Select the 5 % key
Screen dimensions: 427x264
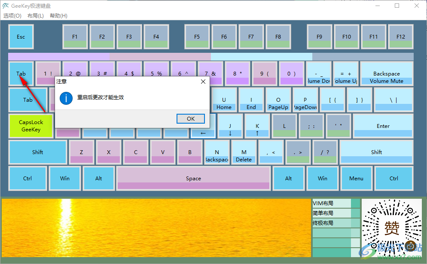(156, 70)
